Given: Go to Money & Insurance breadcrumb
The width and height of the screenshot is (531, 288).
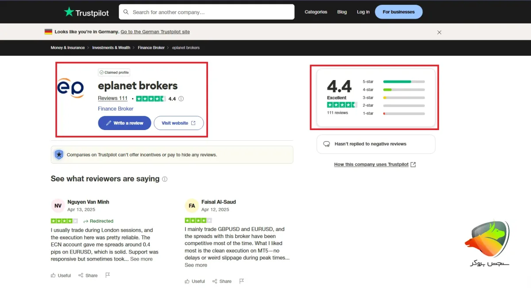Looking at the screenshot, I should point(68,48).
